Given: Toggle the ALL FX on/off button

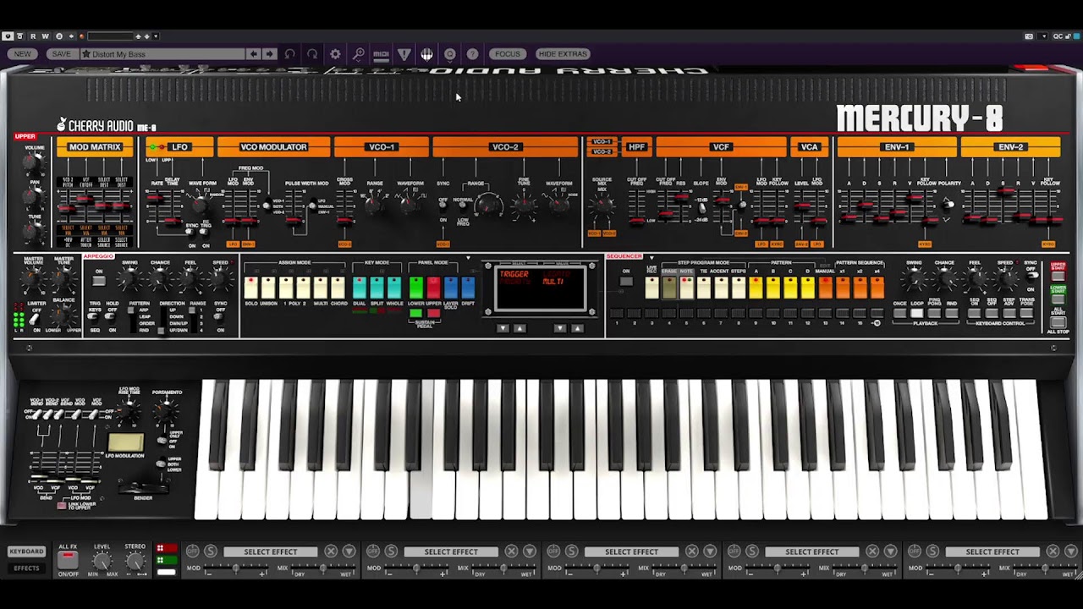Looking at the screenshot, I should click(68, 560).
